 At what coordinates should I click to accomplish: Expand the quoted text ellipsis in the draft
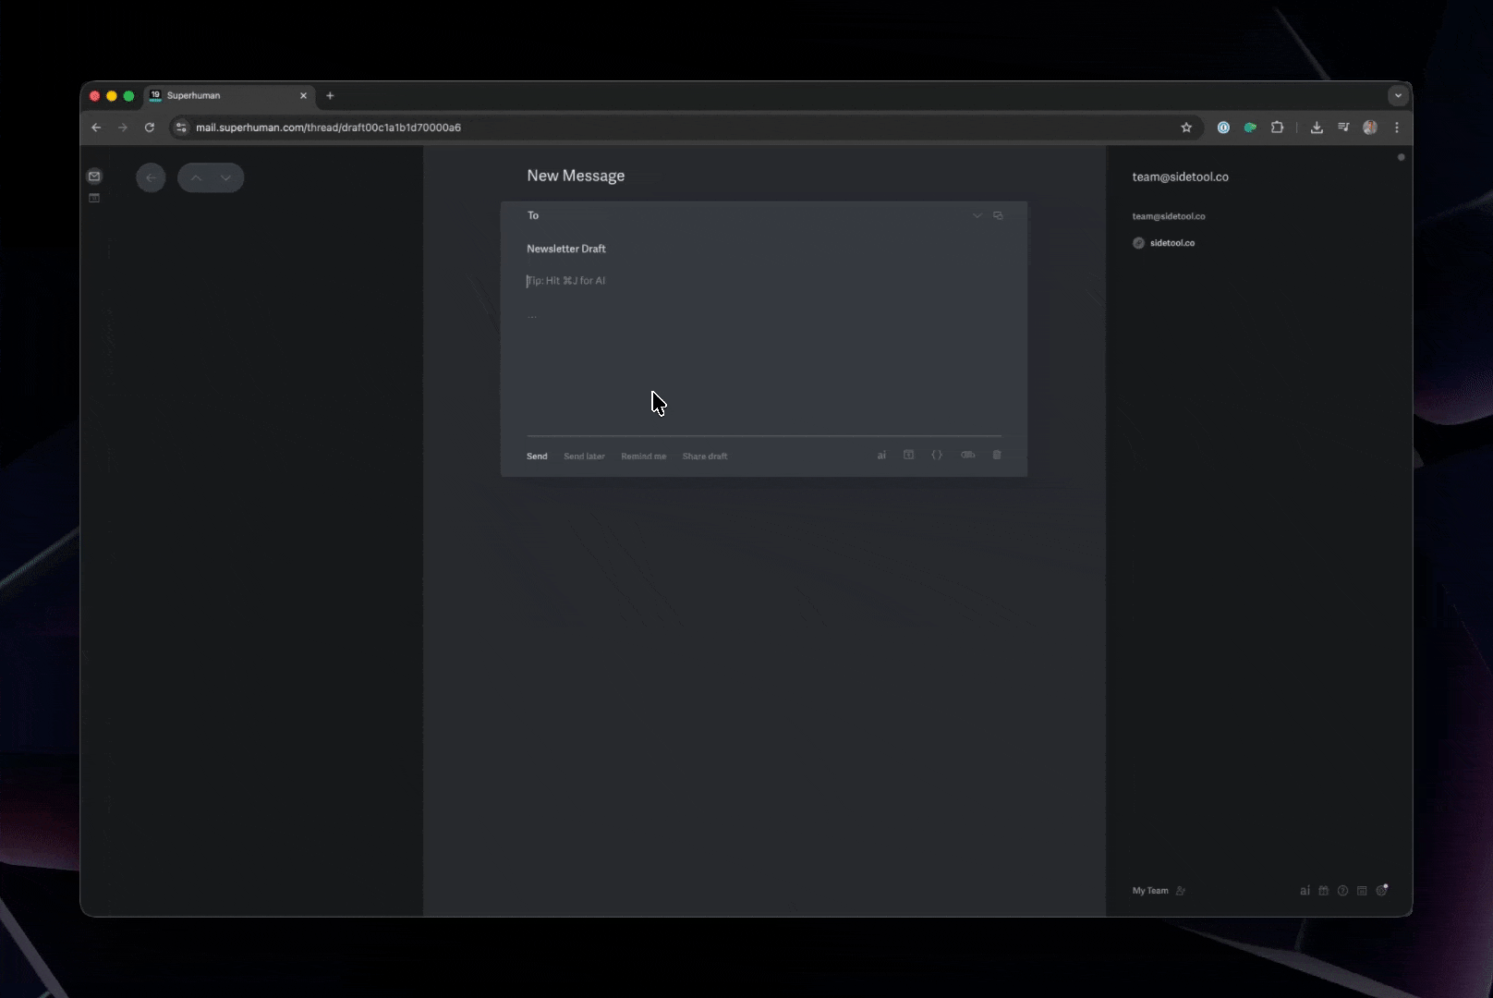pos(532,316)
